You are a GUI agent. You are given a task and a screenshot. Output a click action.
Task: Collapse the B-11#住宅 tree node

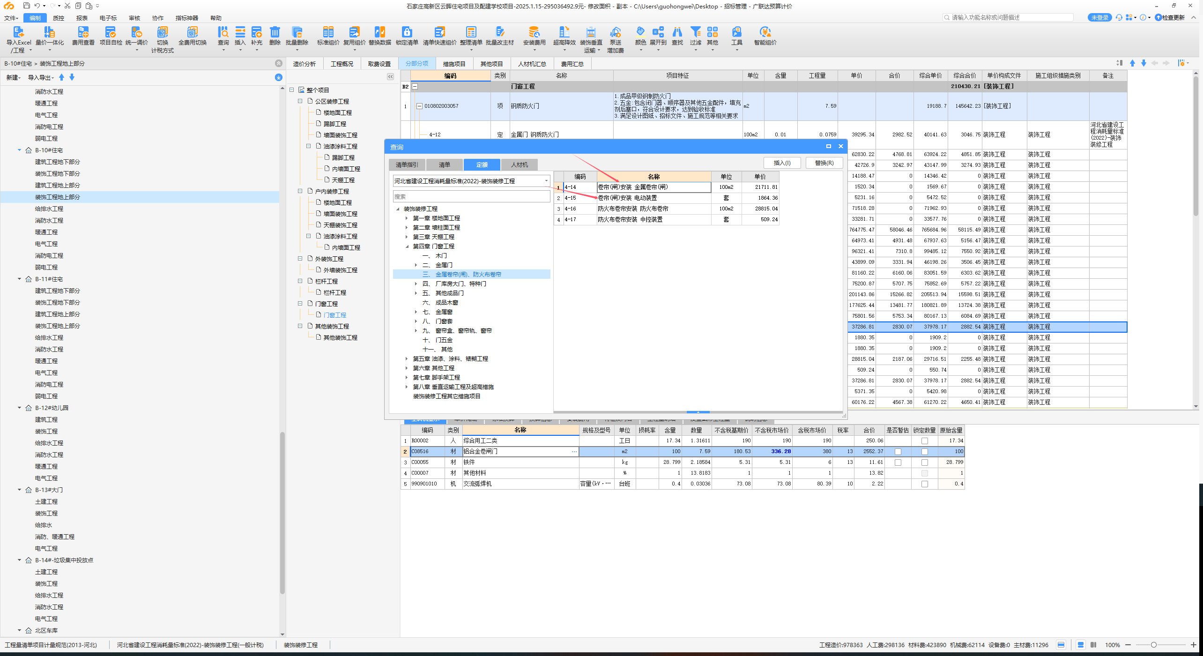pos(20,279)
